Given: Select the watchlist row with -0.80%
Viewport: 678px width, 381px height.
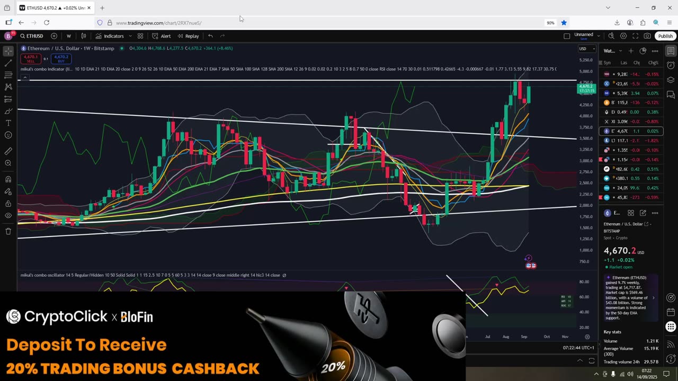Looking at the screenshot, I should point(631,122).
